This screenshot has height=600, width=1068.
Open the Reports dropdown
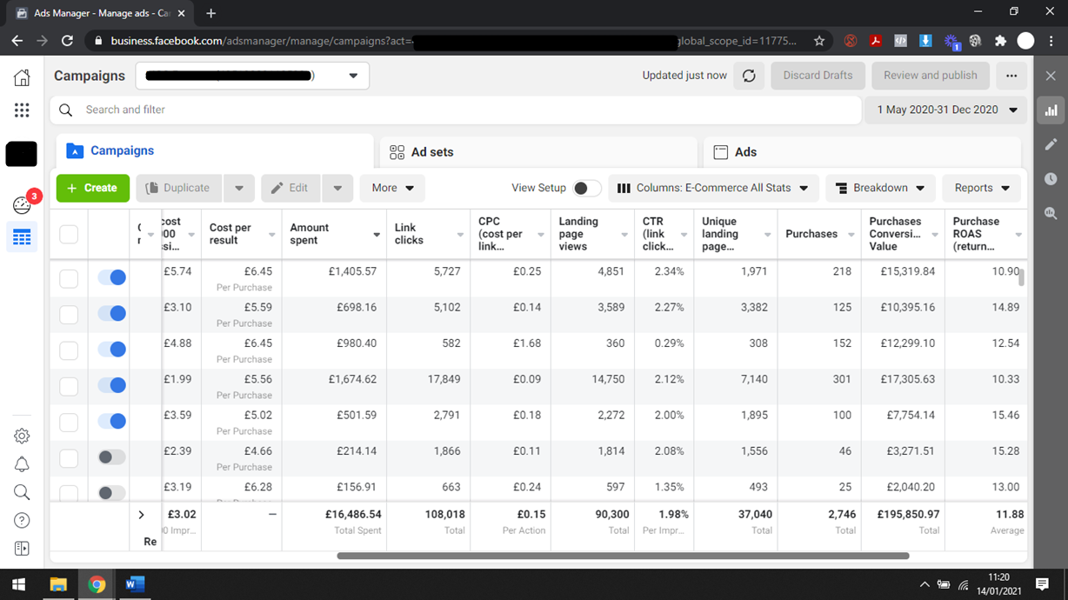tap(982, 188)
